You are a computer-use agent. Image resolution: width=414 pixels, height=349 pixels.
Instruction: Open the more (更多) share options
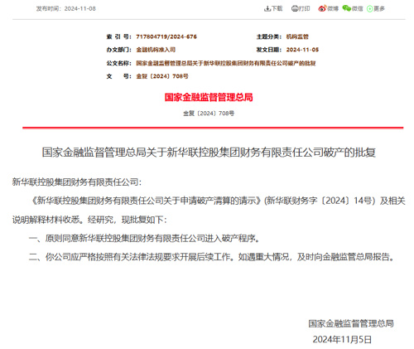[370, 9]
